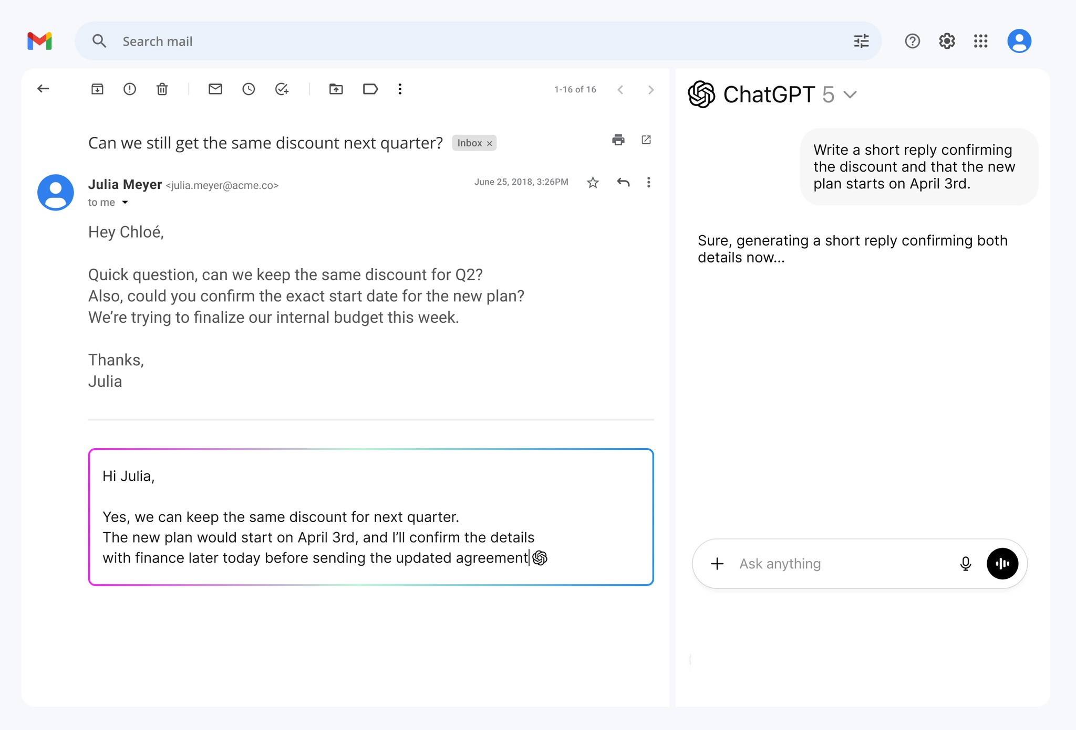The height and width of the screenshot is (730, 1076).
Task: Go back to the inbox list
Action: click(43, 89)
